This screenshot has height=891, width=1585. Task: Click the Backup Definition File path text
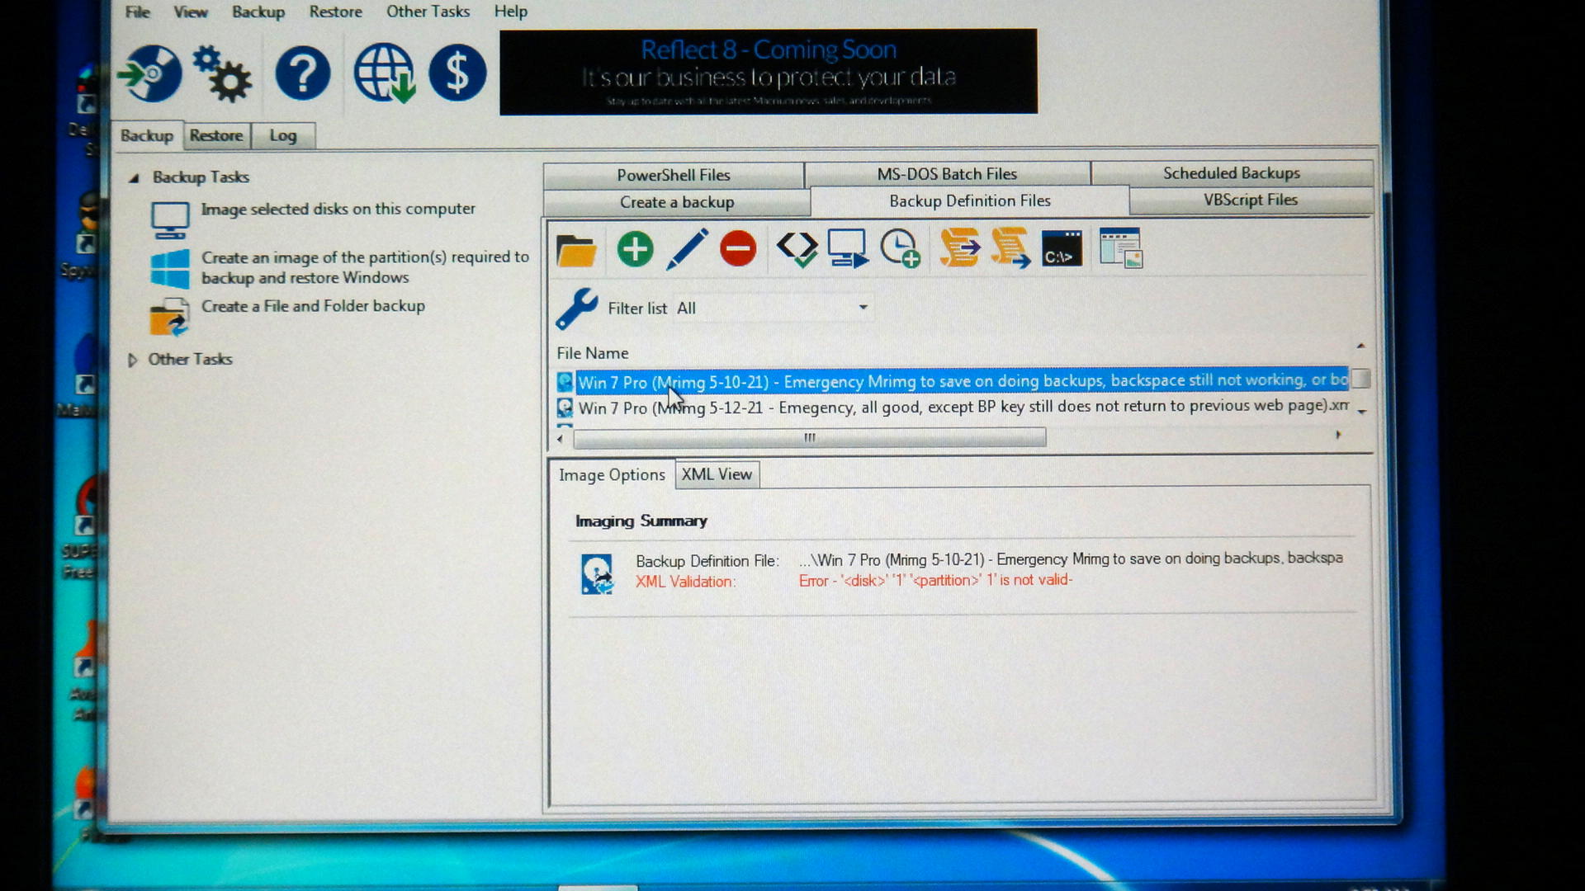click(1071, 559)
